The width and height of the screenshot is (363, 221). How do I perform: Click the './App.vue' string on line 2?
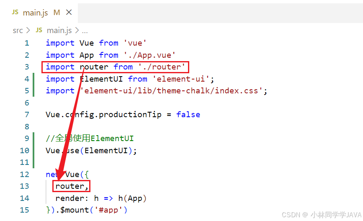(x=149, y=55)
